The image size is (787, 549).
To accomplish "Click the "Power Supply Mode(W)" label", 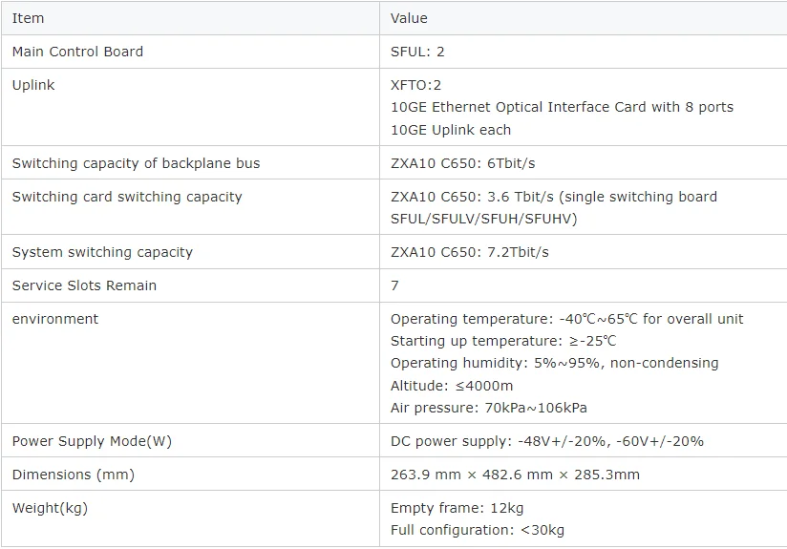I will (92, 441).
